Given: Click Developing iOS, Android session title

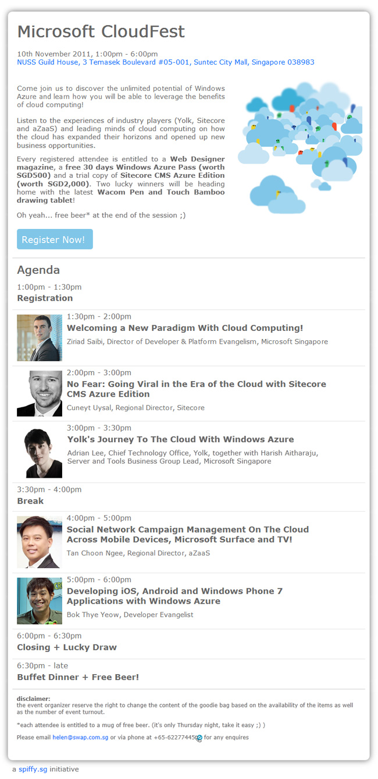Looking at the screenshot, I should [175, 596].
